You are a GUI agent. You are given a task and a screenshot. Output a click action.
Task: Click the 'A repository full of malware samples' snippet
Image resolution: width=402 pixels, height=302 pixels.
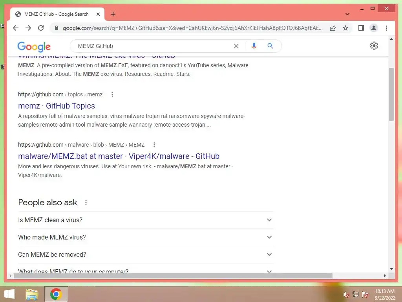coord(132,120)
